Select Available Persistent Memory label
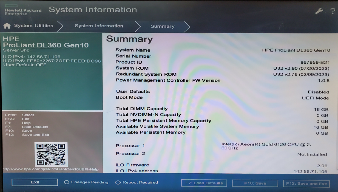 [150, 132]
